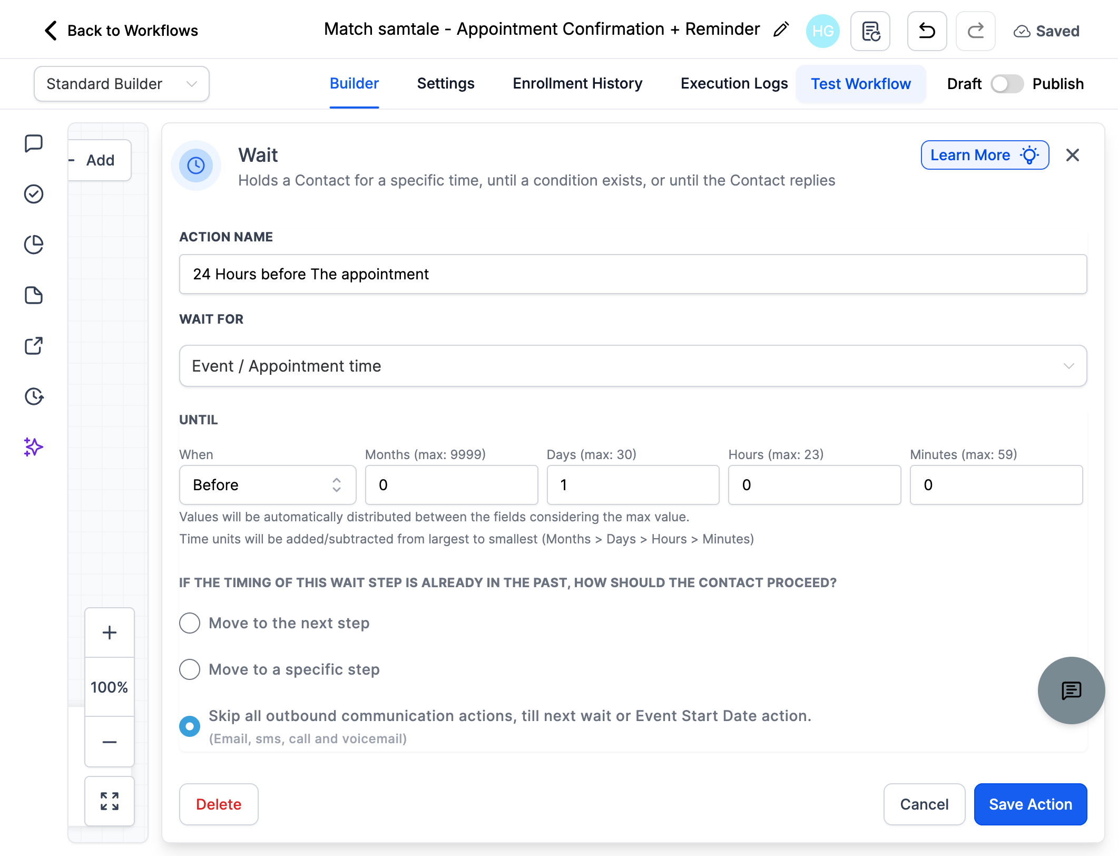Image resolution: width=1118 pixels, height=856 pixels.
Task: Go Back to Workflows
Action: tap(121, 31)
